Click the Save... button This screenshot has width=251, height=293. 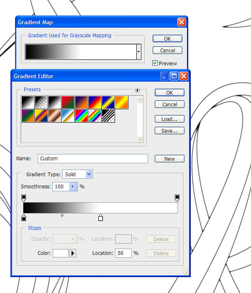click(169, 131)
